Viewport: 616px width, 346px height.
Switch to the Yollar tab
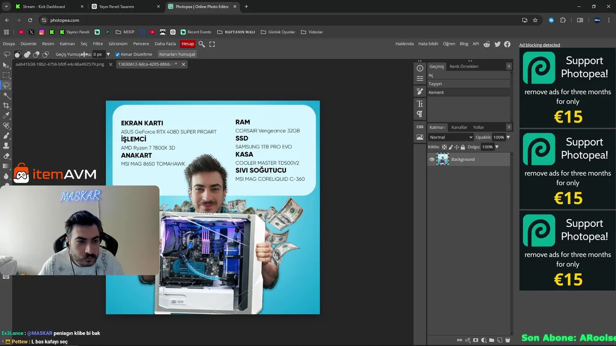478,127
